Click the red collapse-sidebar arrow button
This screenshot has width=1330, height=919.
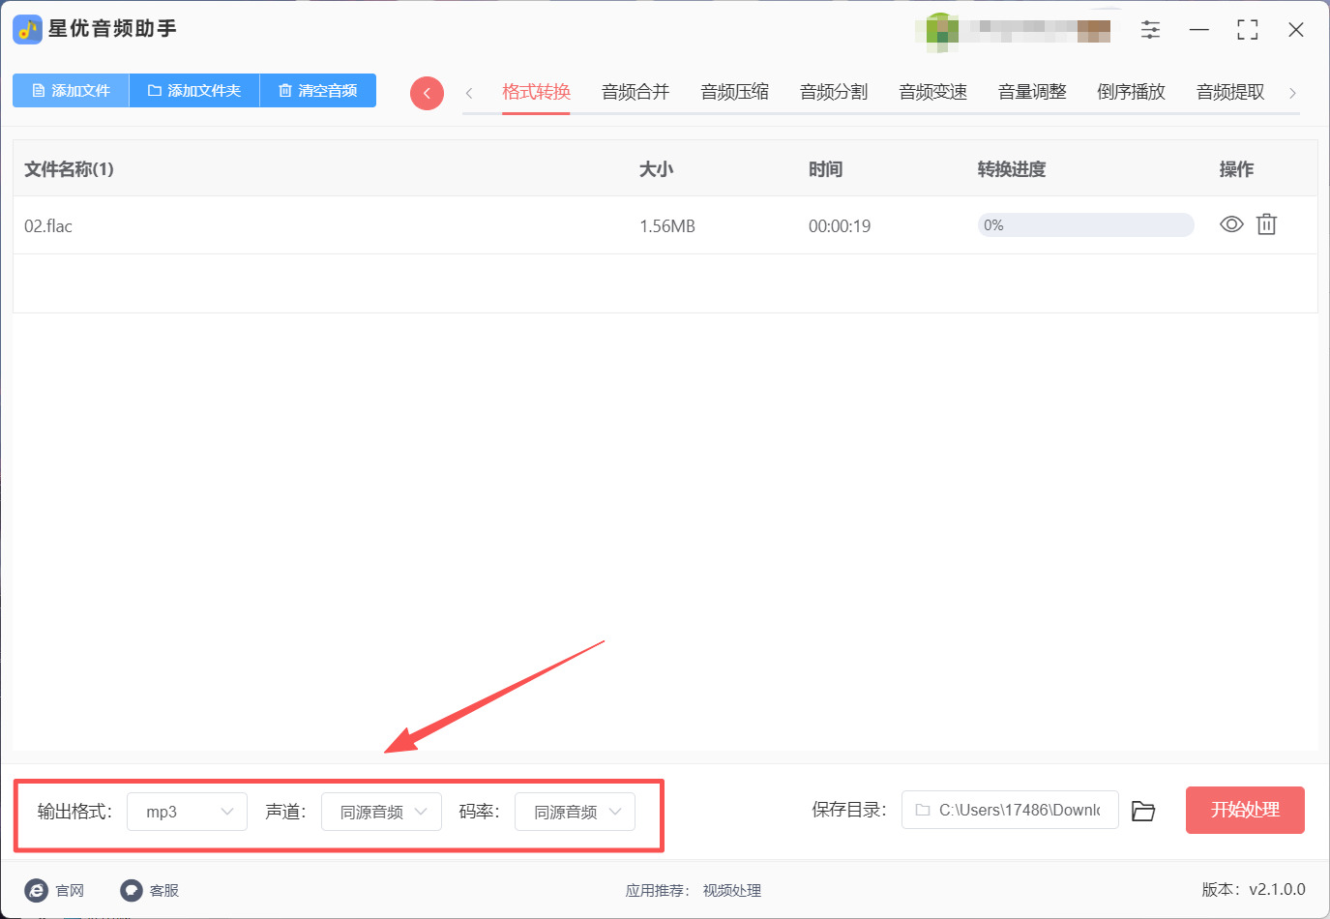(x=427, y=93)
